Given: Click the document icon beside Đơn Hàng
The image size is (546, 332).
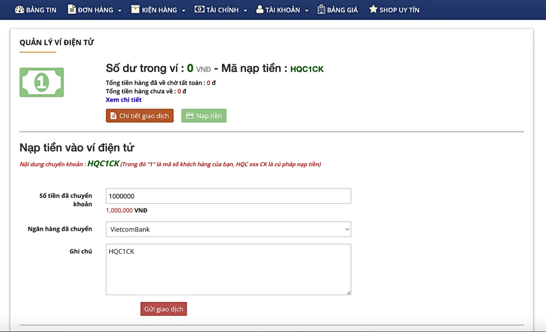Looking at the screenshot, I should 72,9.
